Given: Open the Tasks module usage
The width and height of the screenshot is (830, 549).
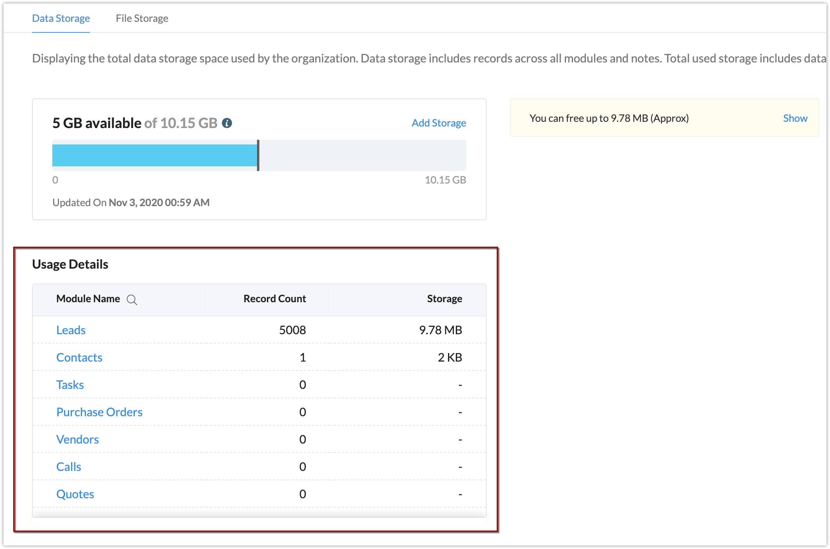Looking at the screenshot, I should click(x=70, y=385).
